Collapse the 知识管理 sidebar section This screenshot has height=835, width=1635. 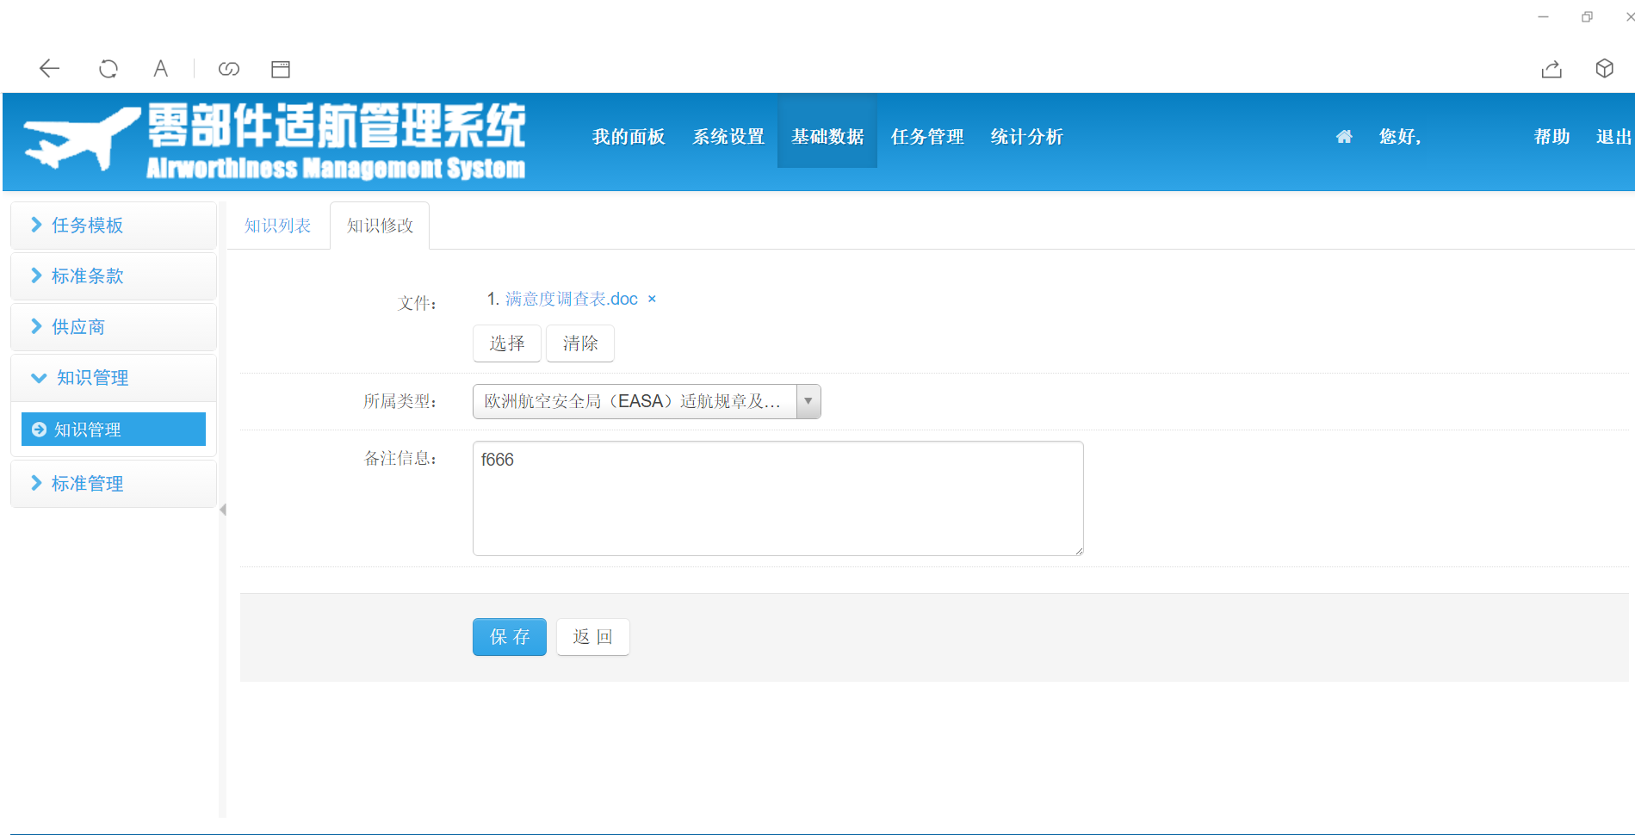(x=114, y=378)
